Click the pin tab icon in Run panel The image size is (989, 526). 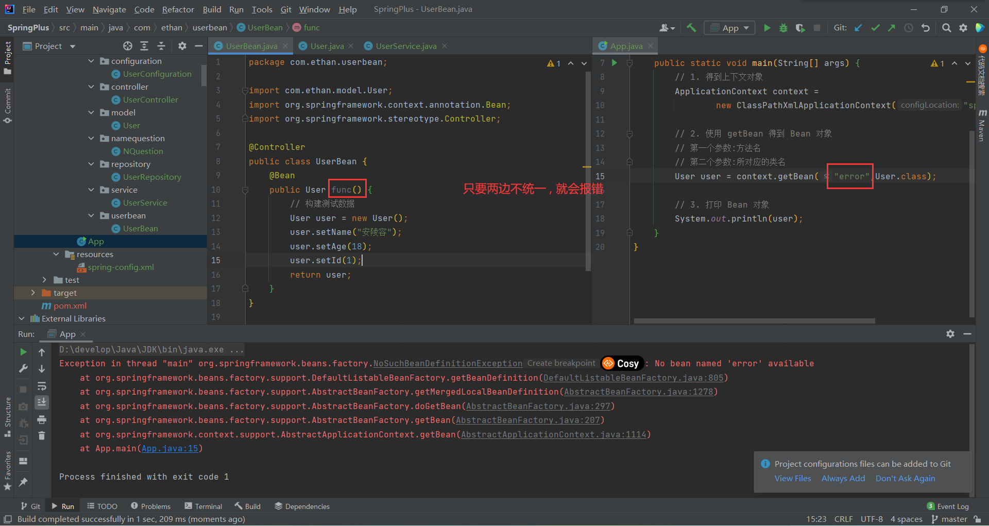click(x=23, y=482)
